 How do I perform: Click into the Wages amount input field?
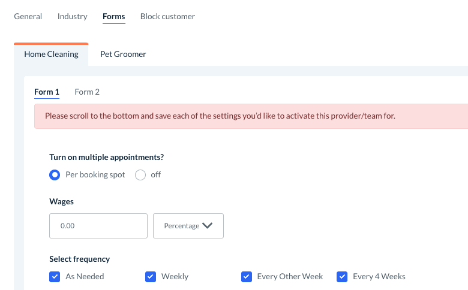click(x=98, y=226)
